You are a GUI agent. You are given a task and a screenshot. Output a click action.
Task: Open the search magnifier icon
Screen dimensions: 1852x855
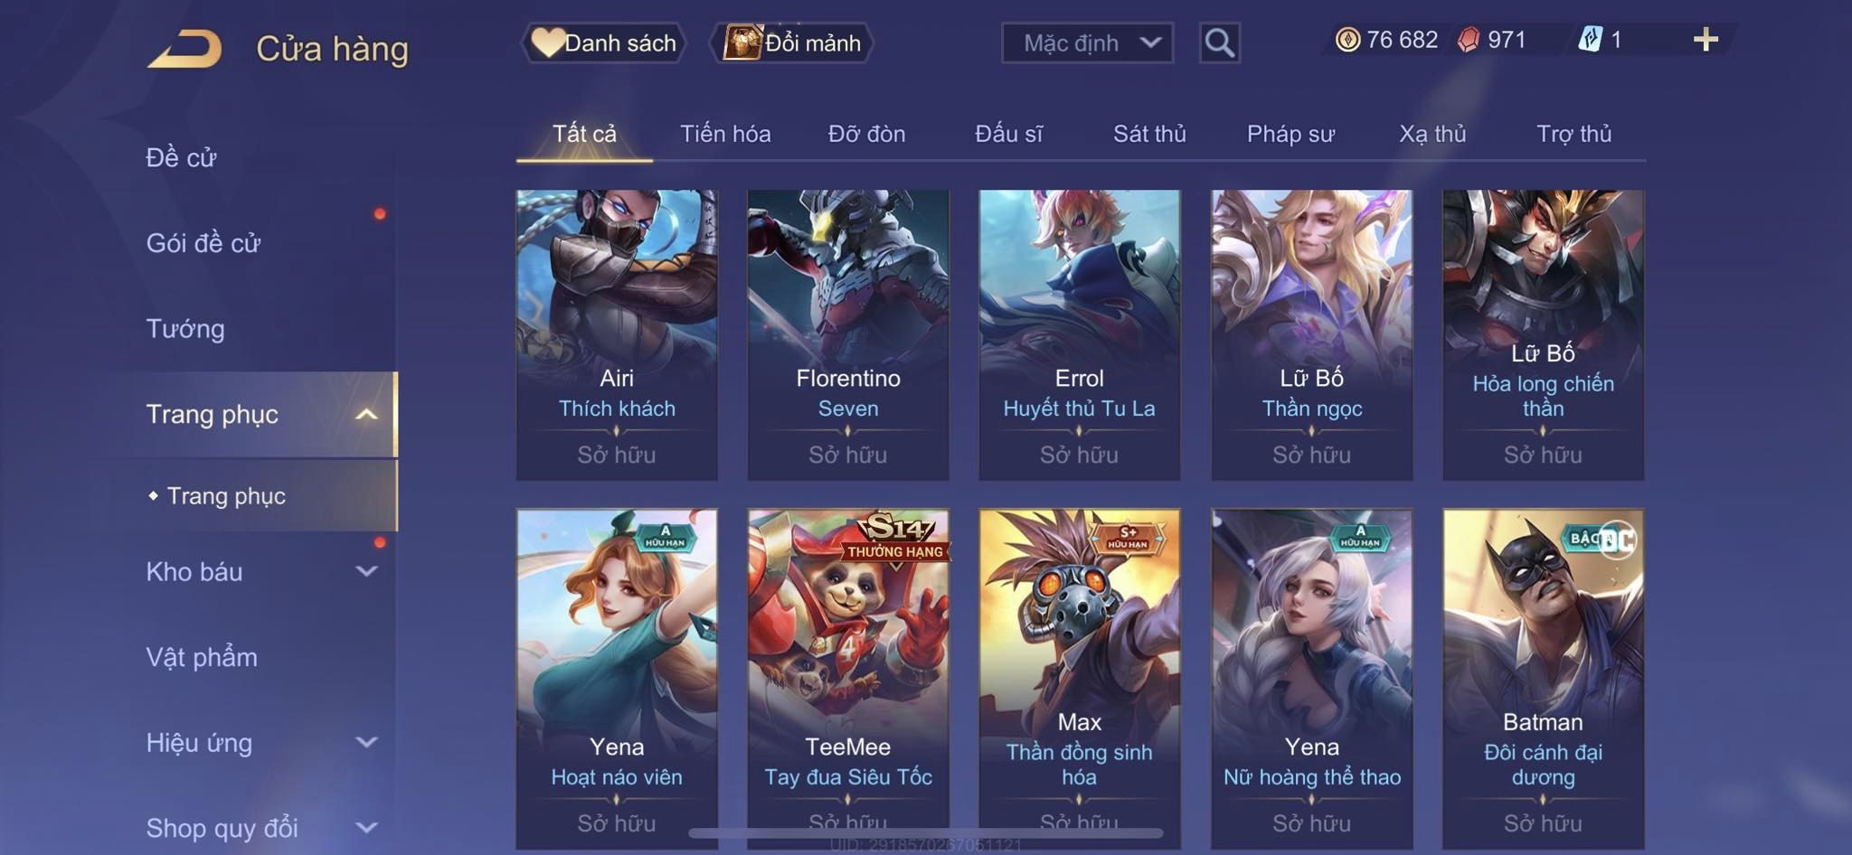[x=1219, y=42]
